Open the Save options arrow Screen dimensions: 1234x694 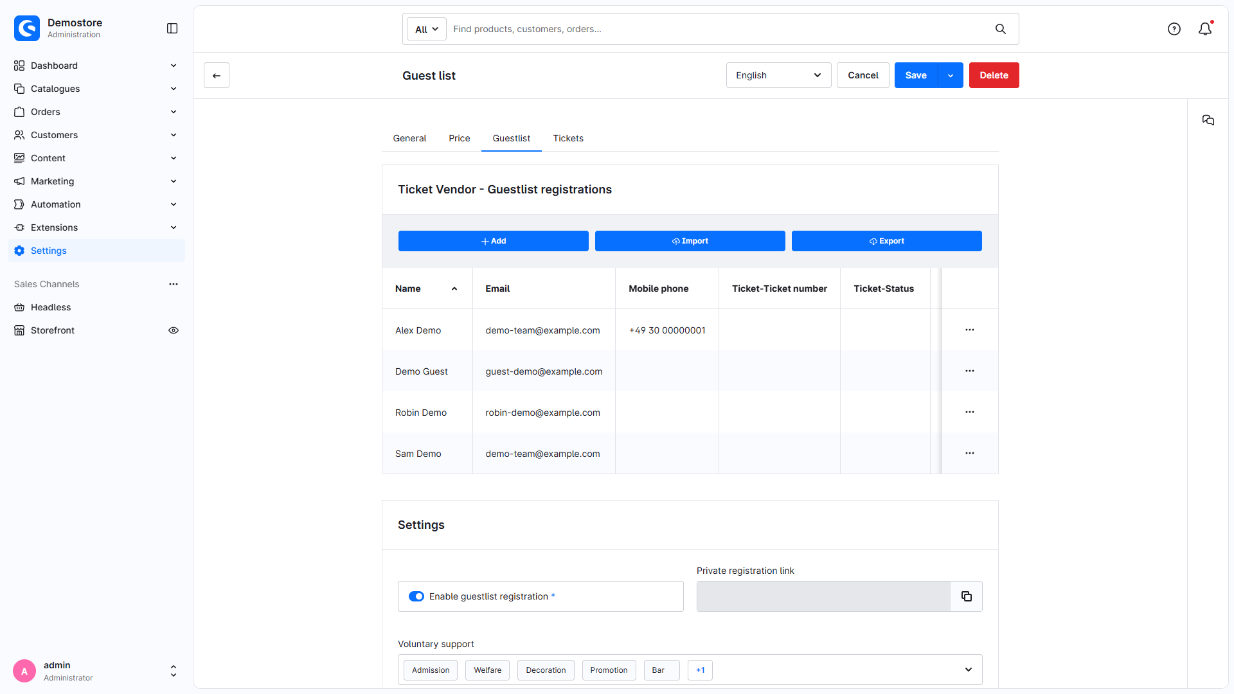pos(951,75)
